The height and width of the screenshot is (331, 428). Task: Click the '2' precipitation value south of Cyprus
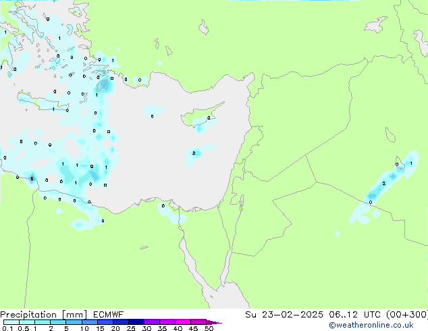click(x=194, y=153)
